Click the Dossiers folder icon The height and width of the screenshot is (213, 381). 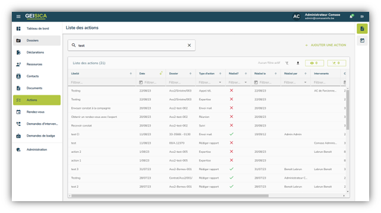tap(18, 41)
